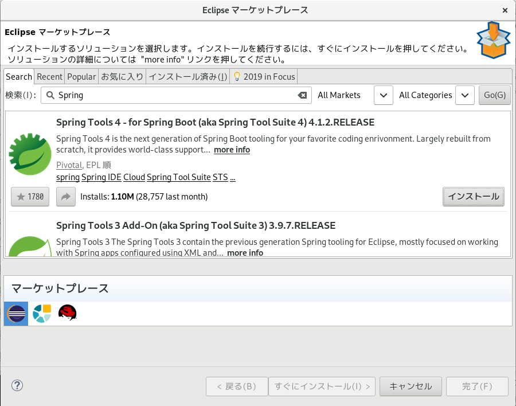Screen dimensions: 516x406
Task: Open more info for Spring Tools 4
Action: coord(232,150)
